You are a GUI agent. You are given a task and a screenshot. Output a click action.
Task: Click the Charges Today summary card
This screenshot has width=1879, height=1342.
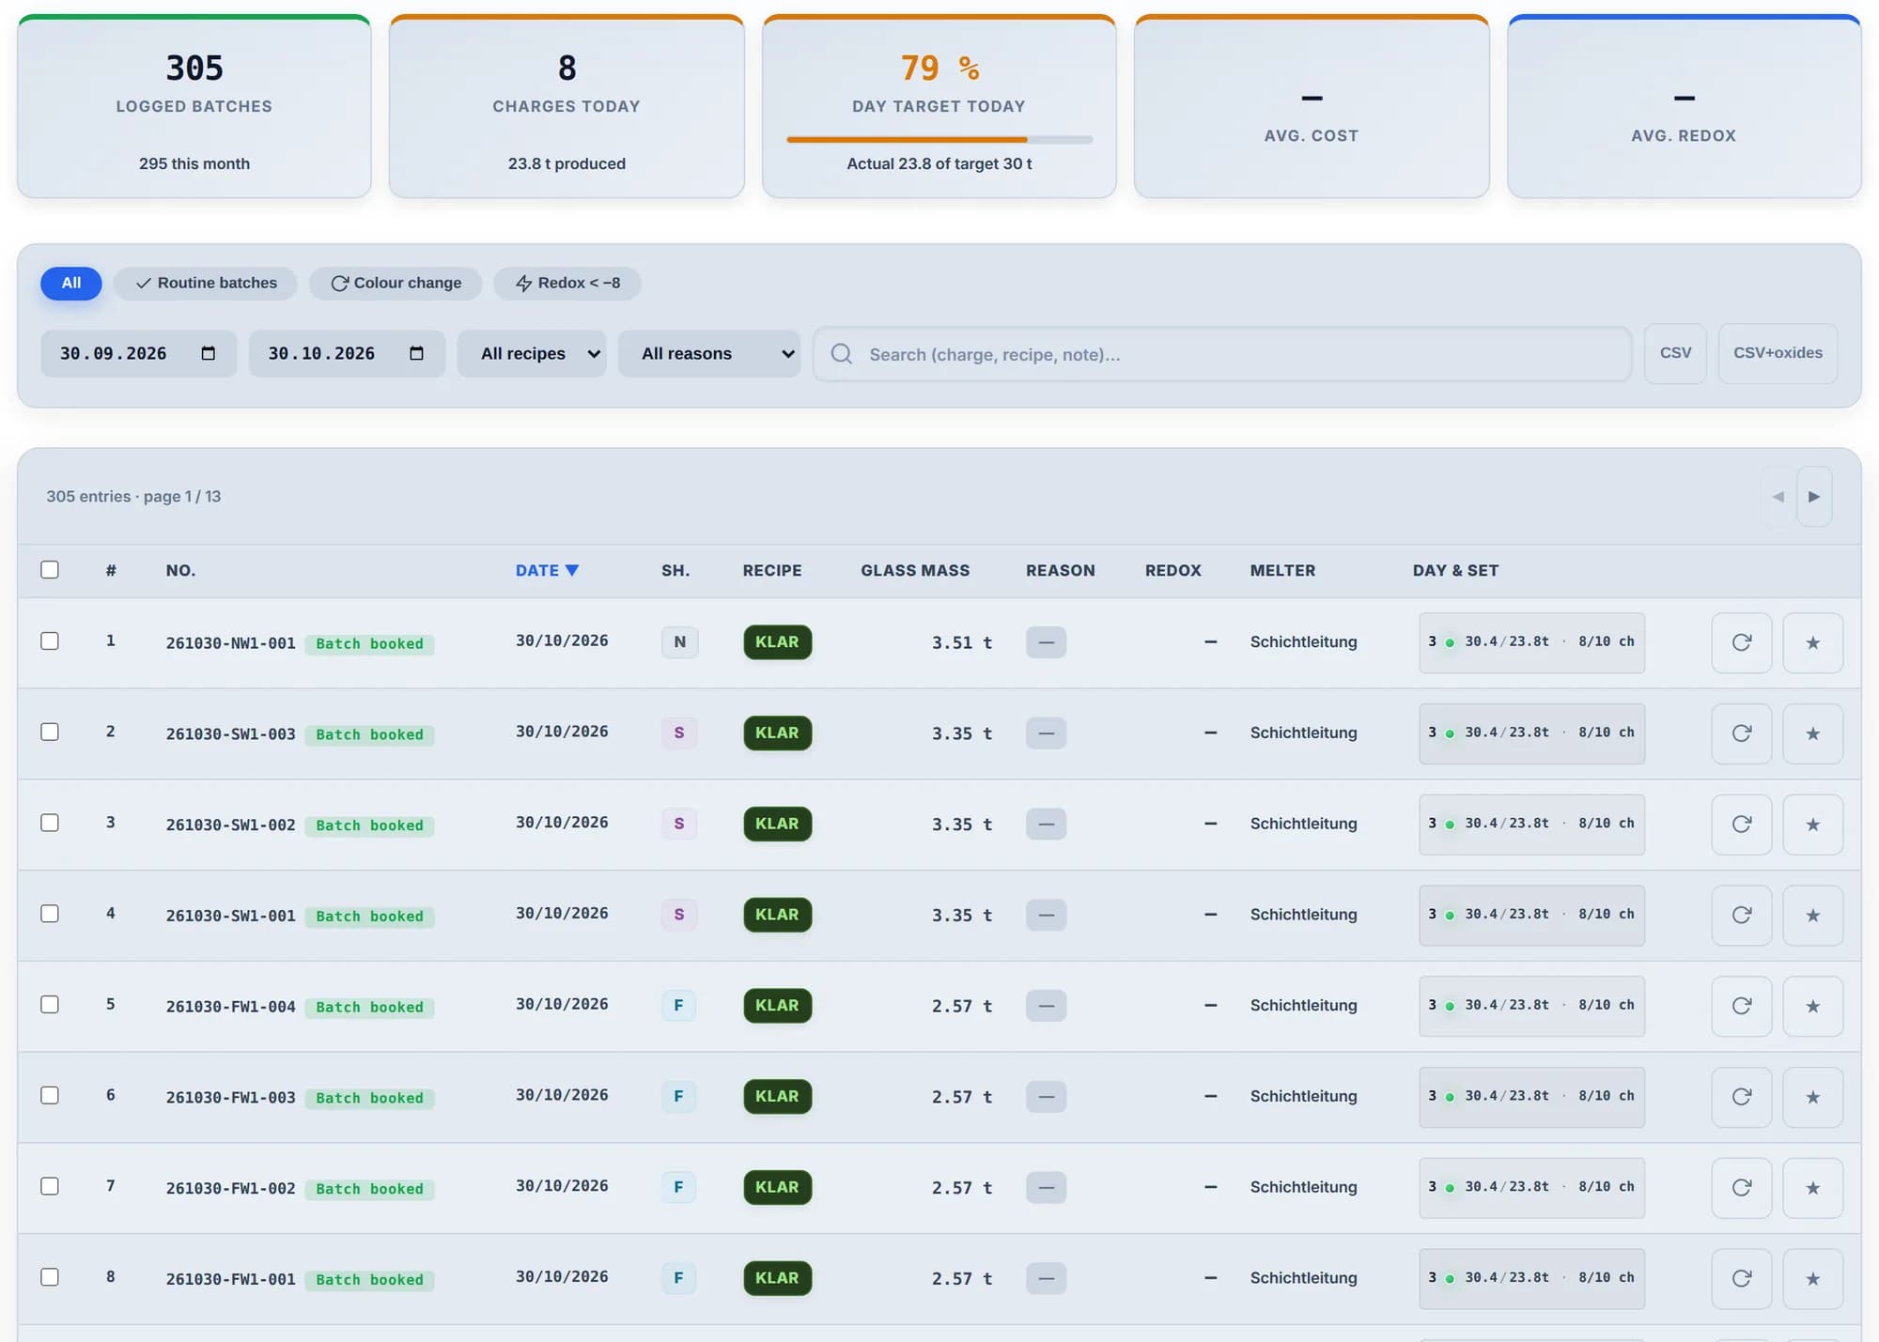[567, 106]
